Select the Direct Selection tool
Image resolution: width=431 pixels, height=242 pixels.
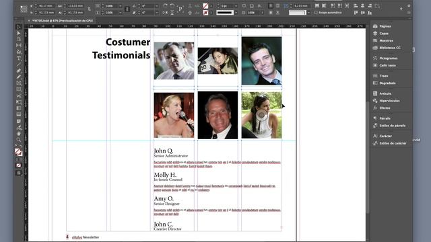19,33
